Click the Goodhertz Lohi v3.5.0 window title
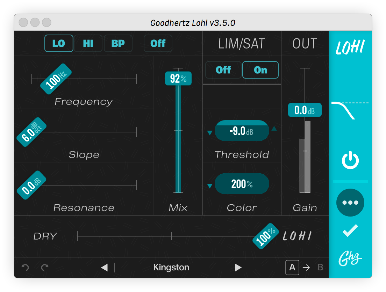386x292 pixels. [x=193, y=23]
